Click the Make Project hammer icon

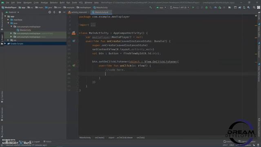[150, 7]
